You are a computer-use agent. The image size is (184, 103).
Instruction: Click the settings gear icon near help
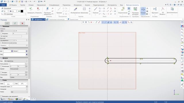click(175, 5)
